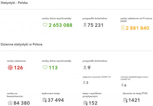Click the 'Statystyki - Polska' heading
Screen dimensions: 153x106
pyautogui.click(x=14, y=3)
